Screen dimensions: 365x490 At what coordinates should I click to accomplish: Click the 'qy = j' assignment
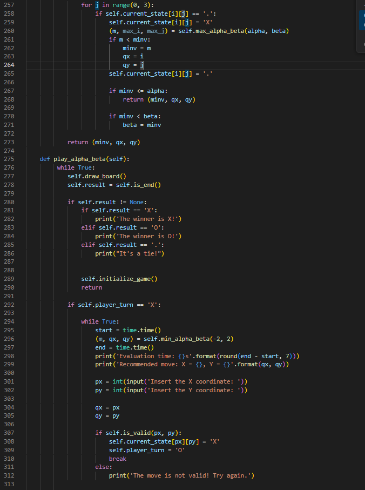pos(133,65)
